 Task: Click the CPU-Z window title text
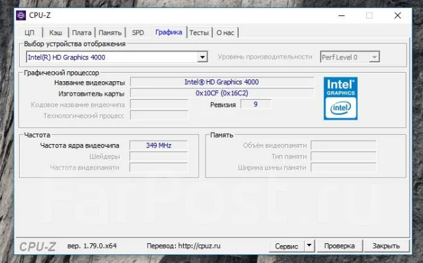click(40, 15)
